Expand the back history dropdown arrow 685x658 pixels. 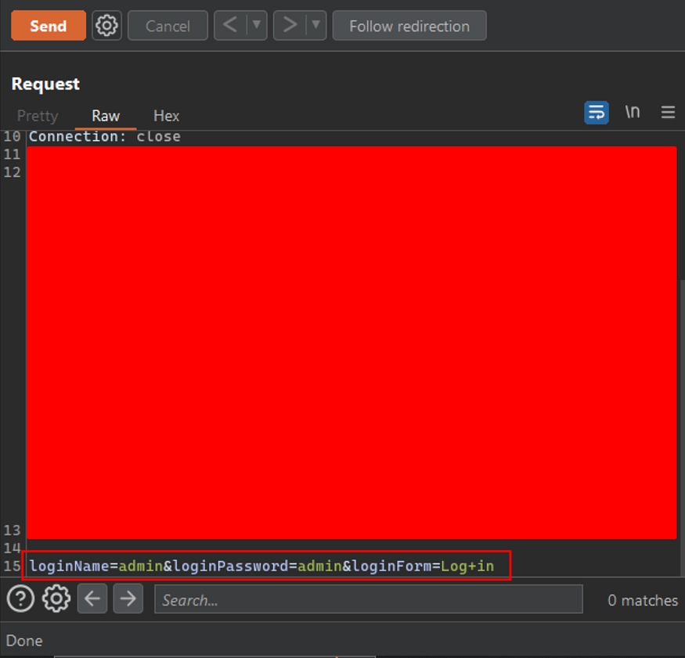[256, 26]
